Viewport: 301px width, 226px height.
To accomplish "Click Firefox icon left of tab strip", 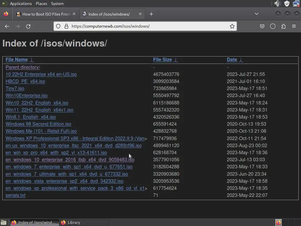I will (x=6, y=14).
